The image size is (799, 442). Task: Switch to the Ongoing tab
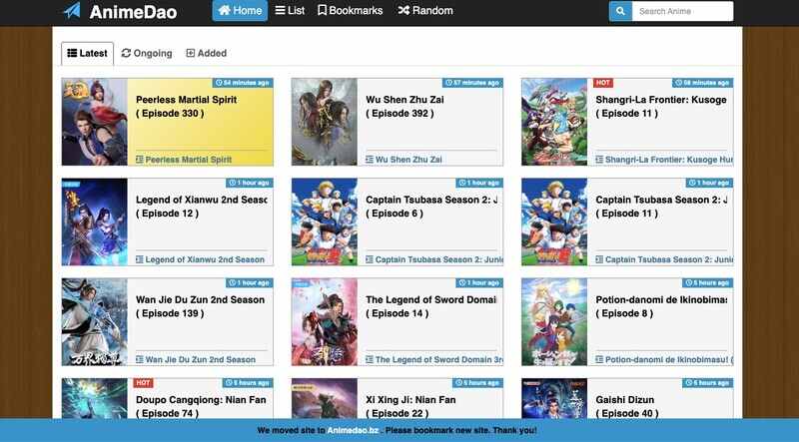[x=147, y=54]
